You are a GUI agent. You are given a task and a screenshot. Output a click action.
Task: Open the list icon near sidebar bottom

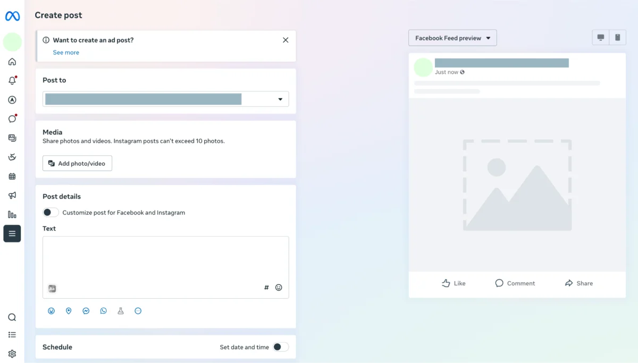[12, 335]
